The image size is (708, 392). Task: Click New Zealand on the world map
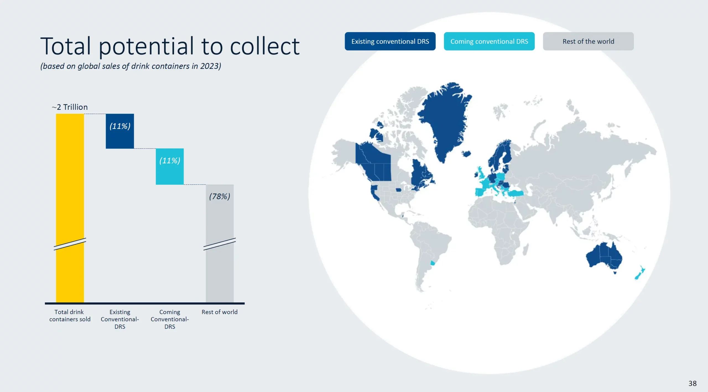640,273
